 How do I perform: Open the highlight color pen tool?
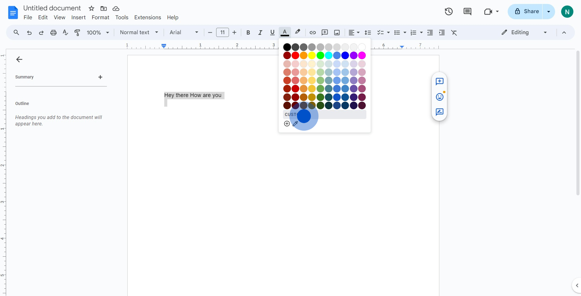tap(298, 32)
